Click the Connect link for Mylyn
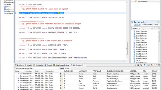This screenshot has height=90, width=161. [137, 25]
